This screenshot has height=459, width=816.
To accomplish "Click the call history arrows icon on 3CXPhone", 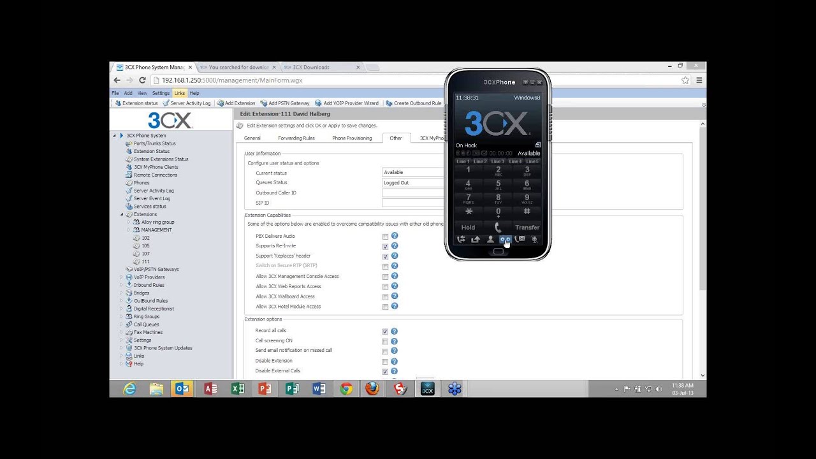I will point(461,240).
